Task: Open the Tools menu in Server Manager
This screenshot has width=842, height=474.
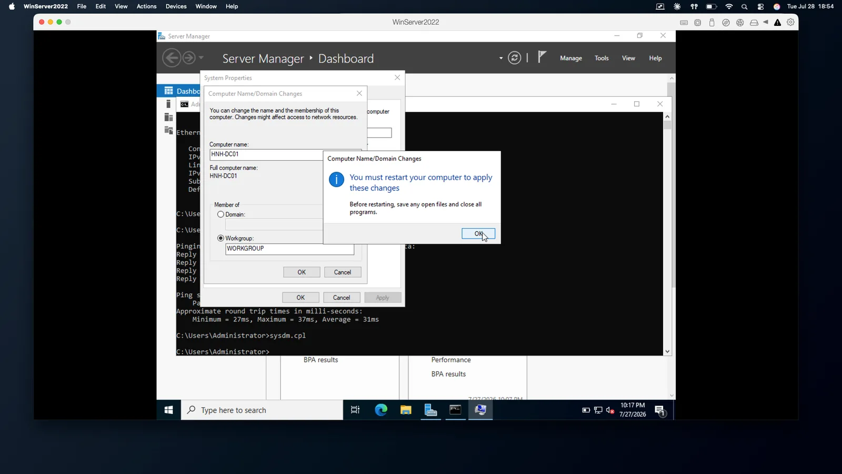Action: 602,58
